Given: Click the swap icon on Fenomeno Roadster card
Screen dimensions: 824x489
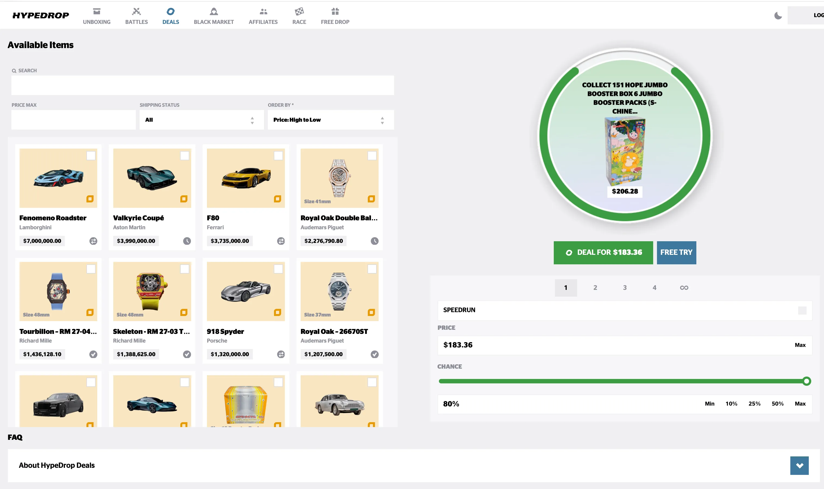Looking at the screenshot, I should [93, 241].
